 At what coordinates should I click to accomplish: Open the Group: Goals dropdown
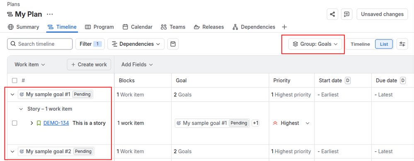(315, 44)
